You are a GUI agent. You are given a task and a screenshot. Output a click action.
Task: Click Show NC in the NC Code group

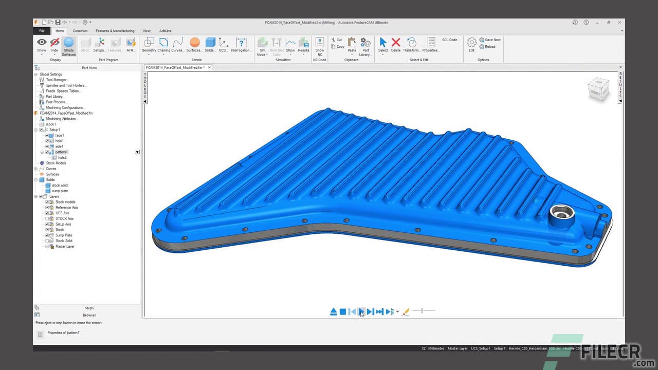coord(320,46)
